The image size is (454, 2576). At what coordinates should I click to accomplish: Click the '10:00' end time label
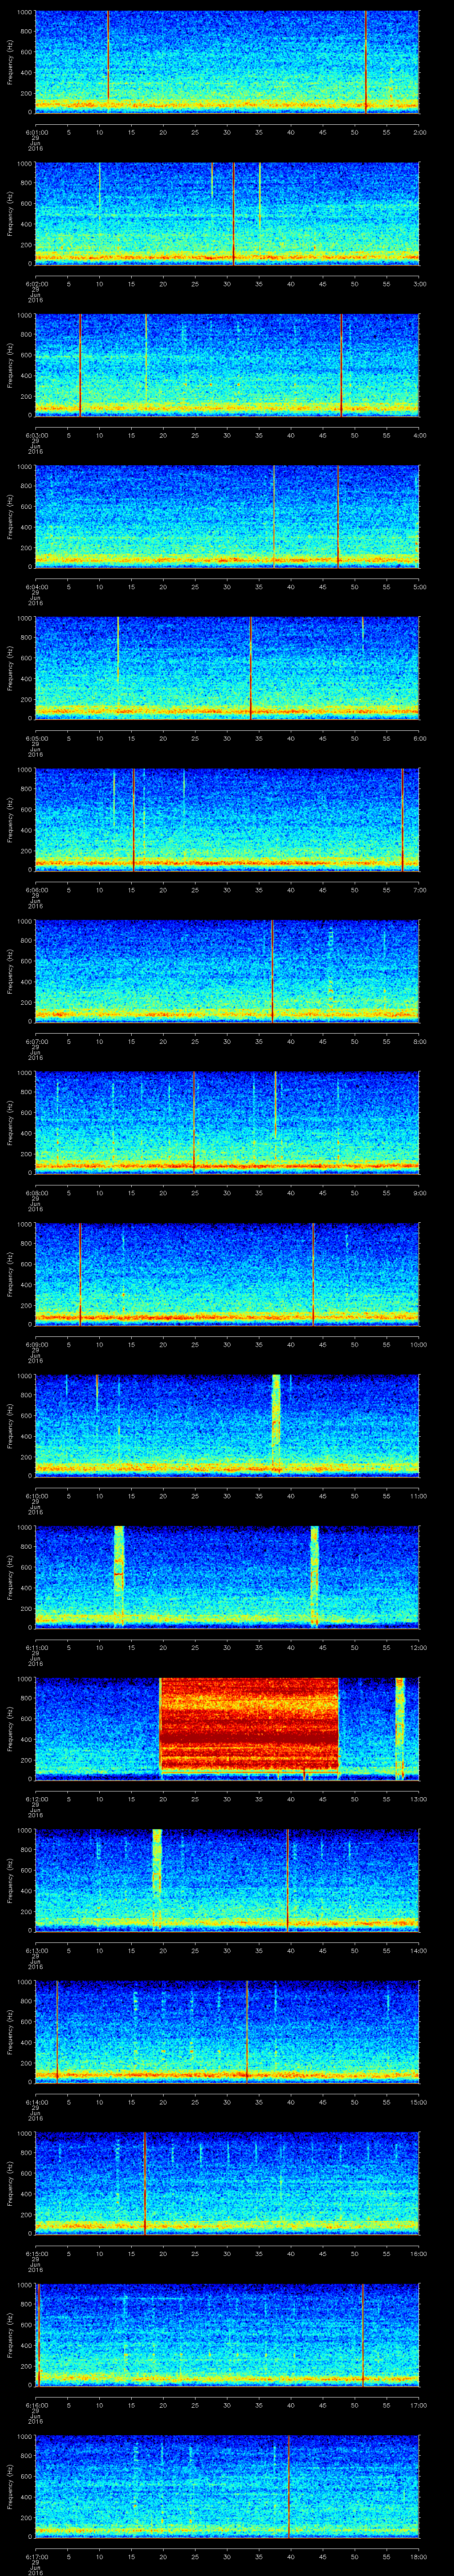pos(419,1345)
